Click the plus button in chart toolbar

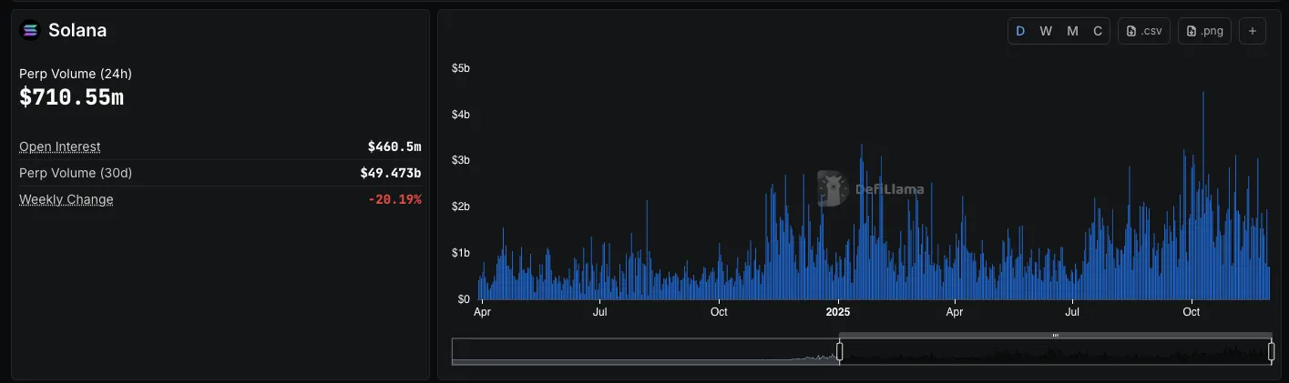[x=1252, y=31]
